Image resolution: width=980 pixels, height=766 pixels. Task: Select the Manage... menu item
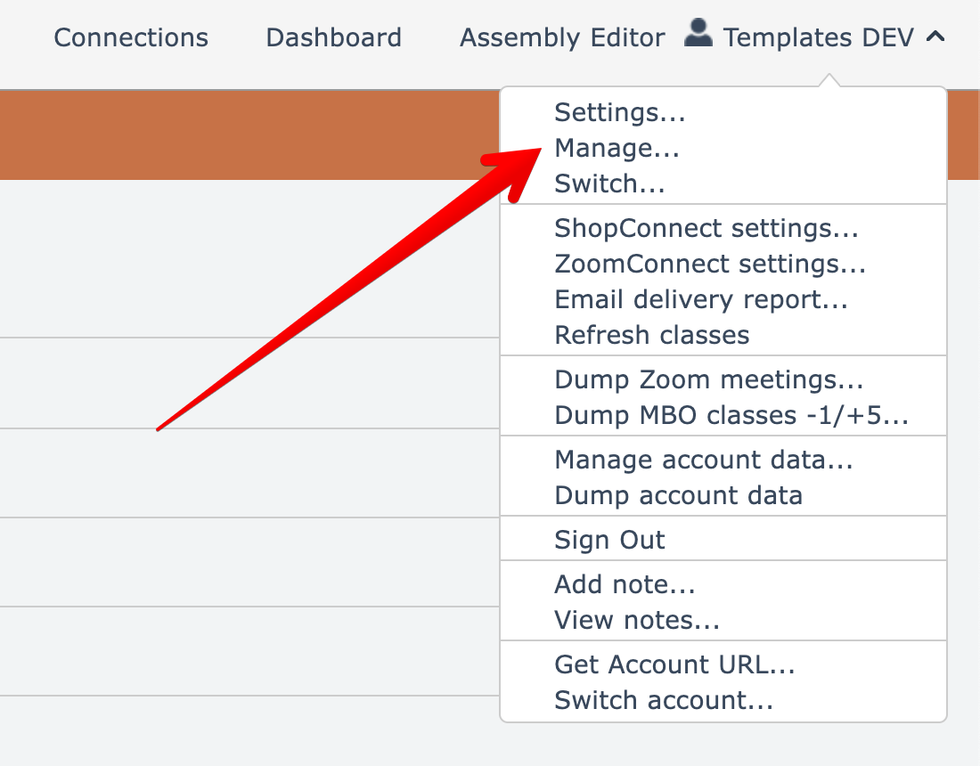[617, 149]
